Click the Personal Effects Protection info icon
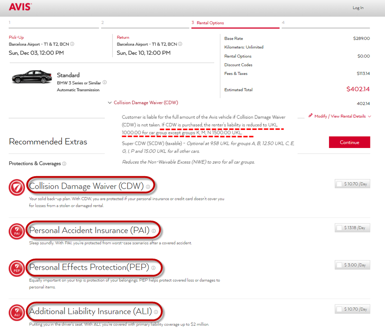385x334 pixels. [x=153, y=268]
